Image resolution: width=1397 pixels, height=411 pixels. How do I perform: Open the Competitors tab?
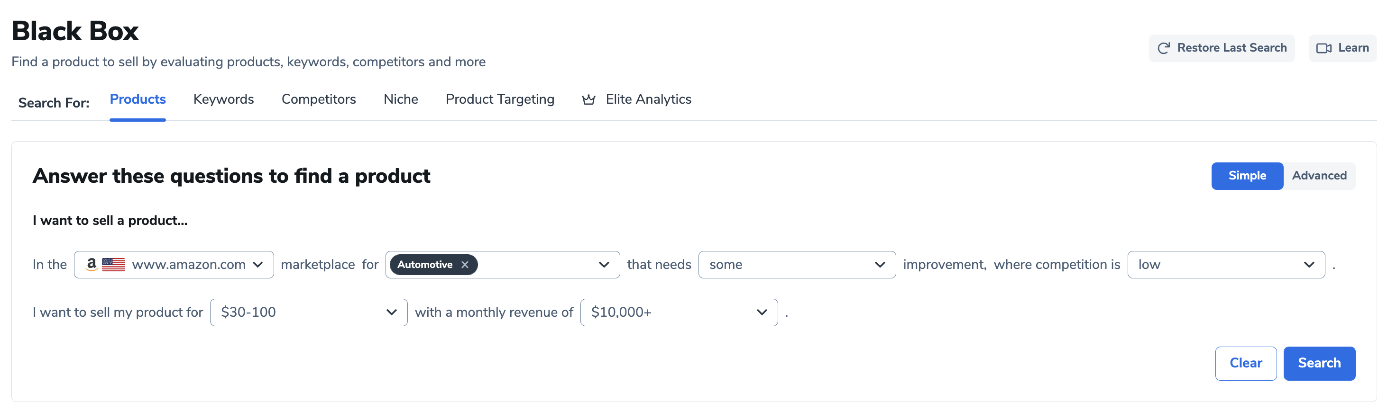coord(318,99)
